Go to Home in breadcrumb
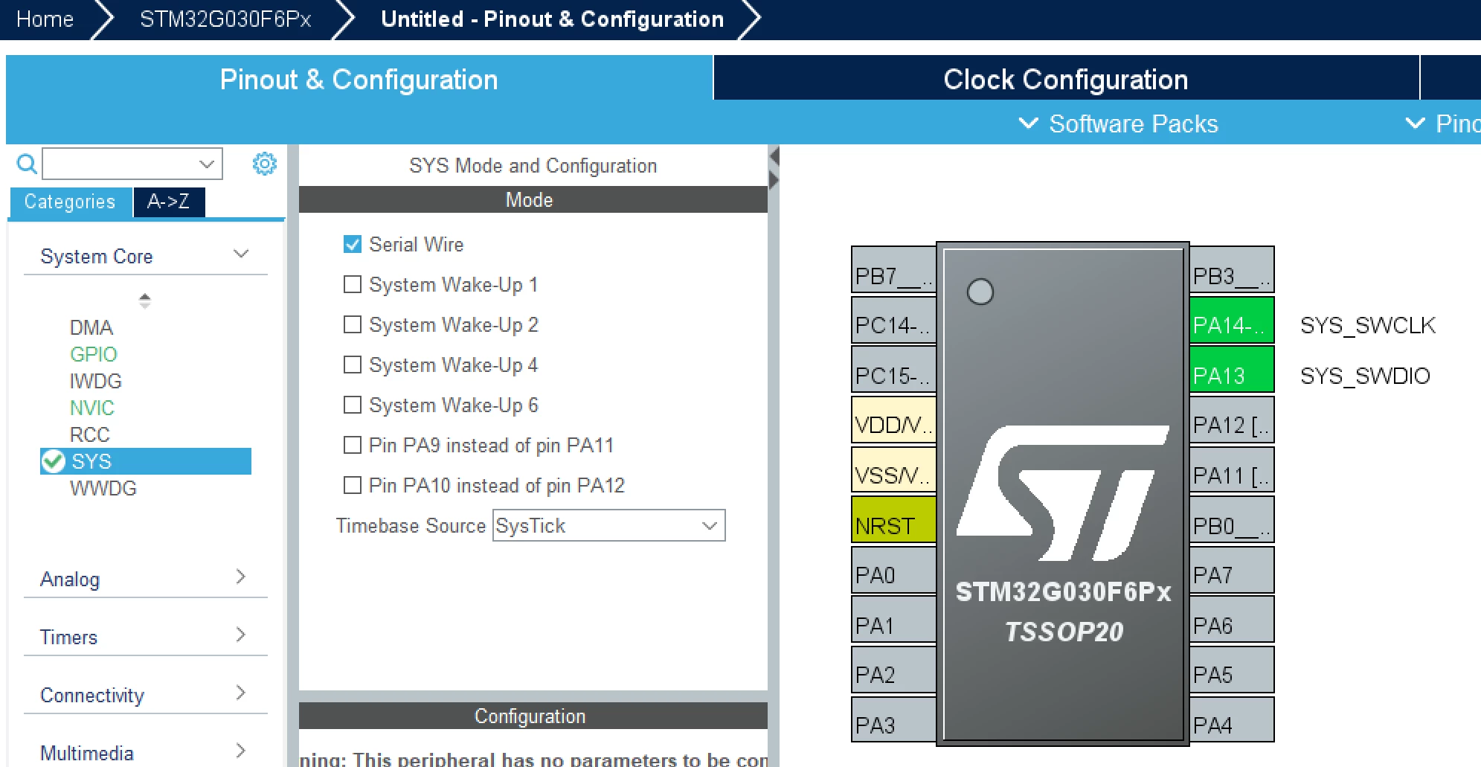 tap(45, 19)
